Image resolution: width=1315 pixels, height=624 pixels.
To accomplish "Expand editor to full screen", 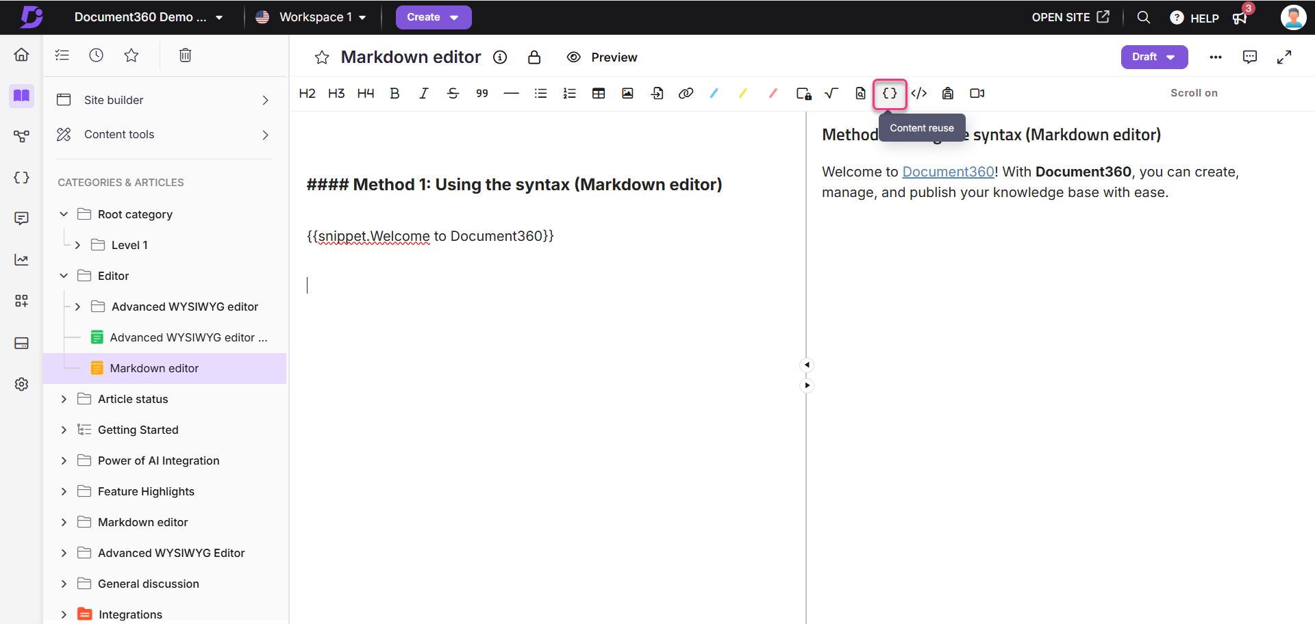I will point(1284,57).
